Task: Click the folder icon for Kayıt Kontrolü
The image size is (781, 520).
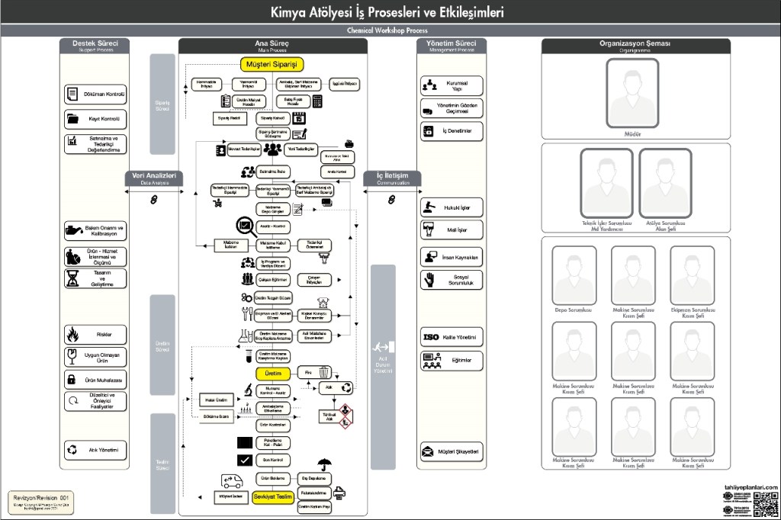Action: coord(72,119)
